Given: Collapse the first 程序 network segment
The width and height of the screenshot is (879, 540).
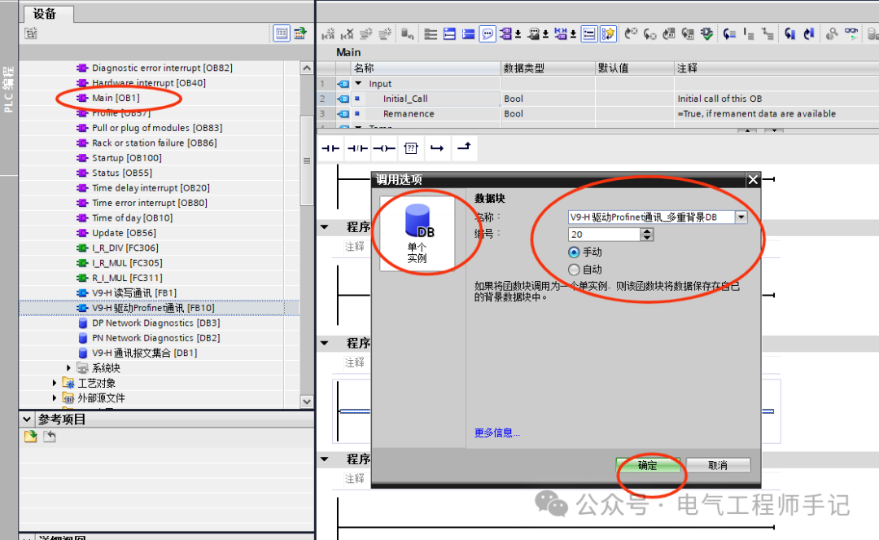Looking at the screenshot, I should coord(325,227).
